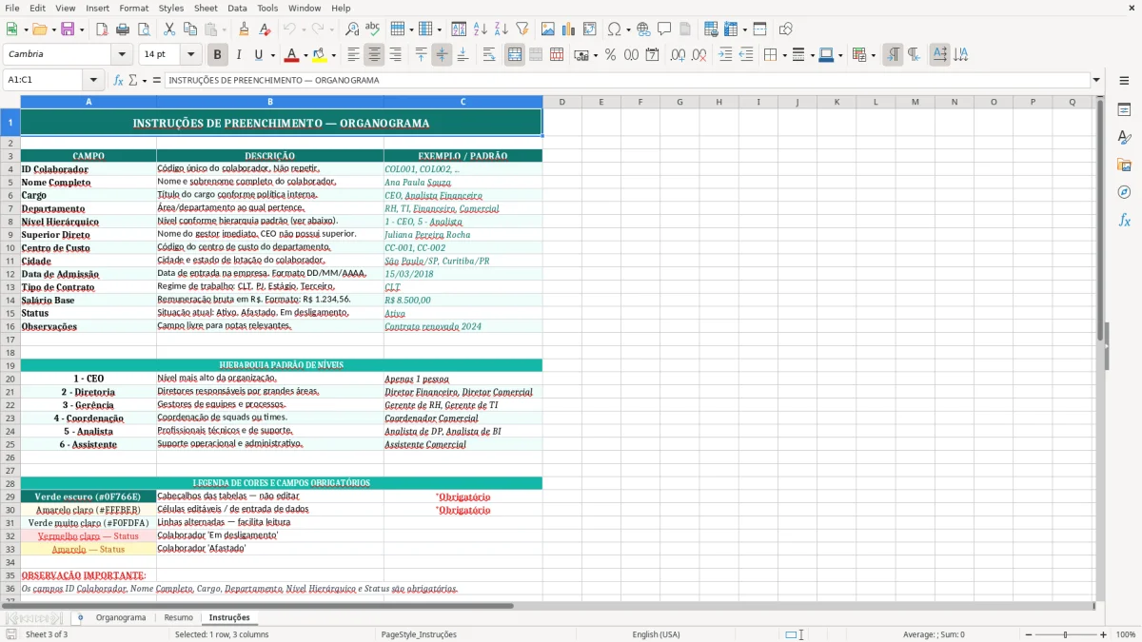Click the Formula equals button
This screenshot has width=1142, height=642.
(x=157, y=80)
